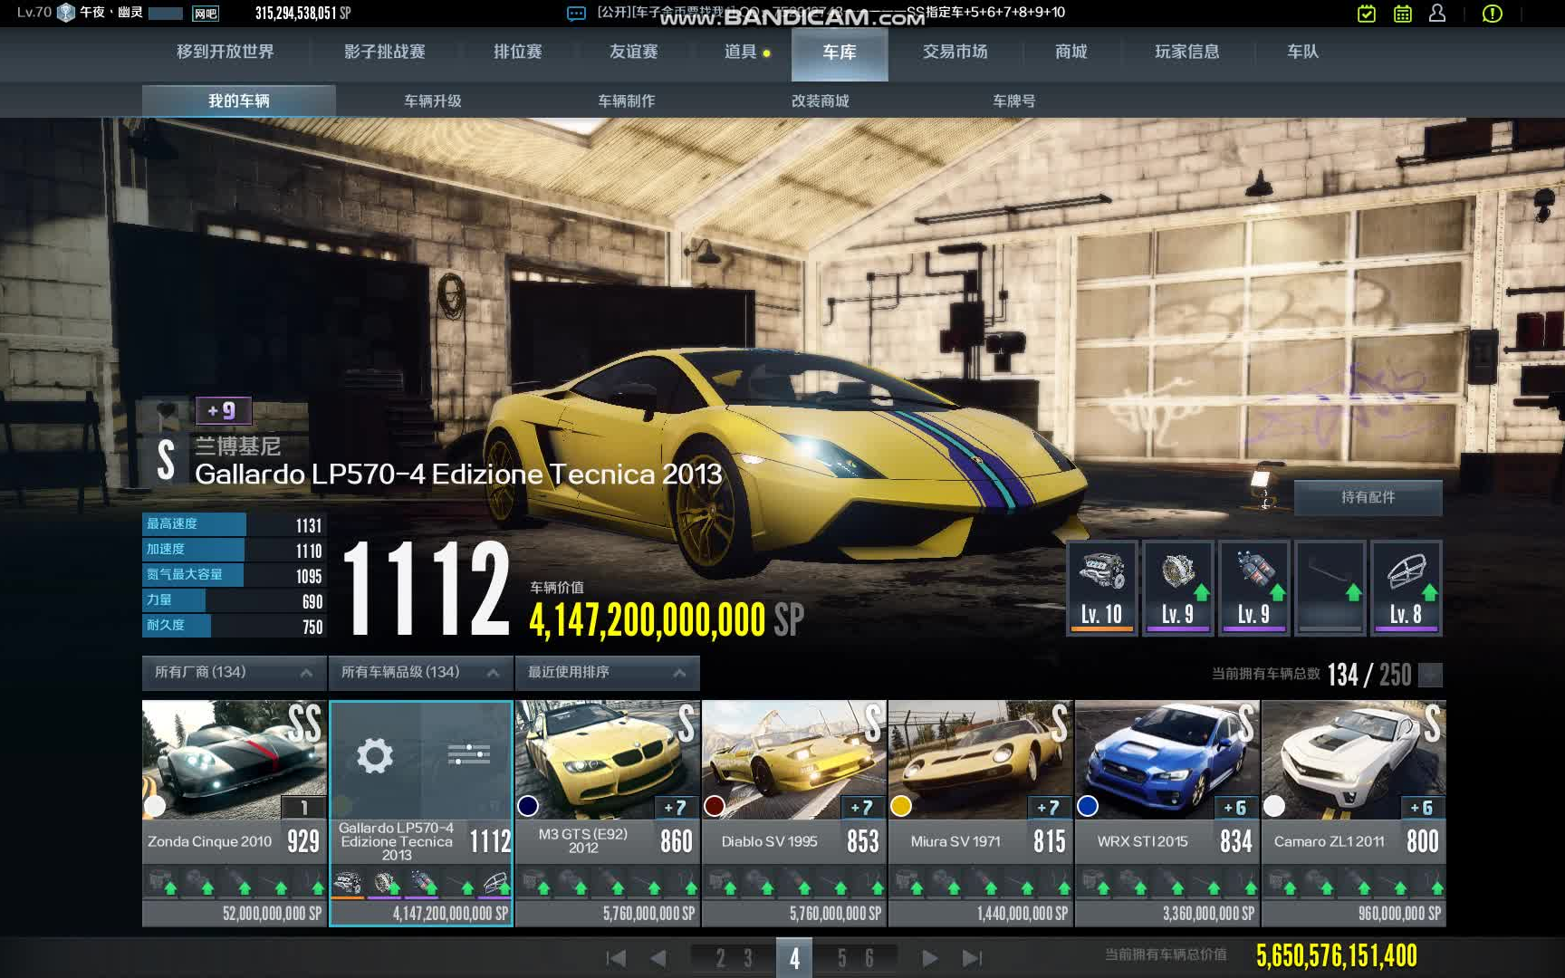1565x978 pixels.
Task: Click white swatch on Zonda Cinque card
Action: (155, 805)
